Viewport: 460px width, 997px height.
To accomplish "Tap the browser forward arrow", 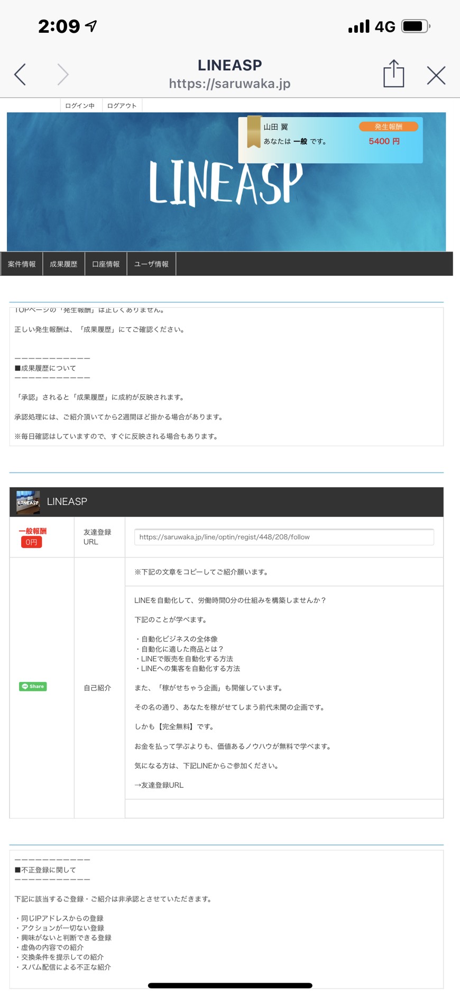I will click(x=63, y=75).
